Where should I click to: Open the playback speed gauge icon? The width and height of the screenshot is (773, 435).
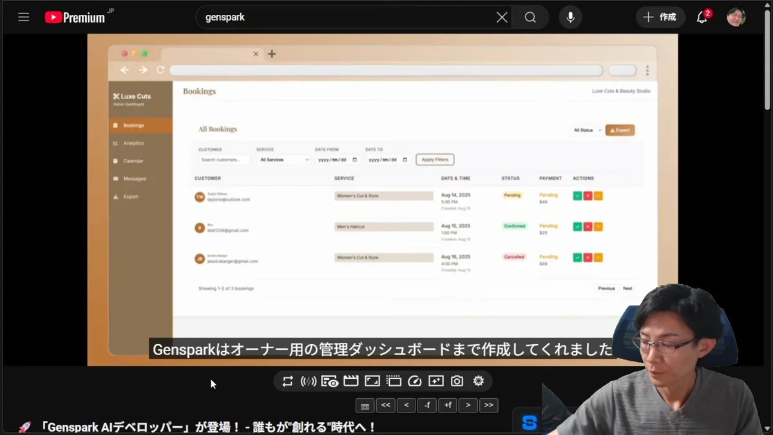tap(415, 382)
